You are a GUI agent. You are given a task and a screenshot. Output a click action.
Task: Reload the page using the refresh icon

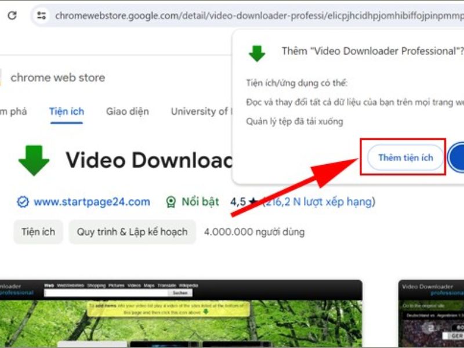tap(12, 16)
